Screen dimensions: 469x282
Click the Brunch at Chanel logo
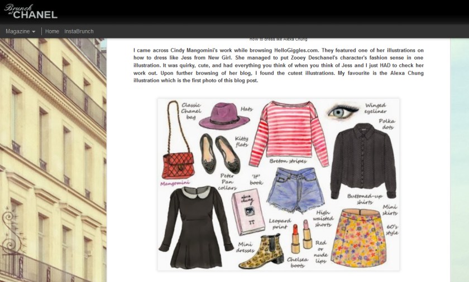pos(31,11)
